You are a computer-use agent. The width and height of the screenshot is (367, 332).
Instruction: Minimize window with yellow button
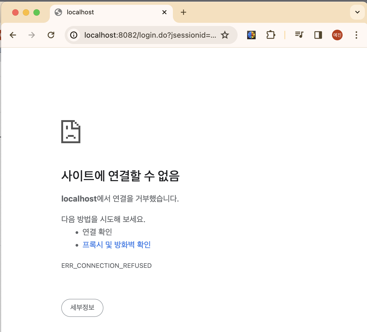(x=26, y=12)
